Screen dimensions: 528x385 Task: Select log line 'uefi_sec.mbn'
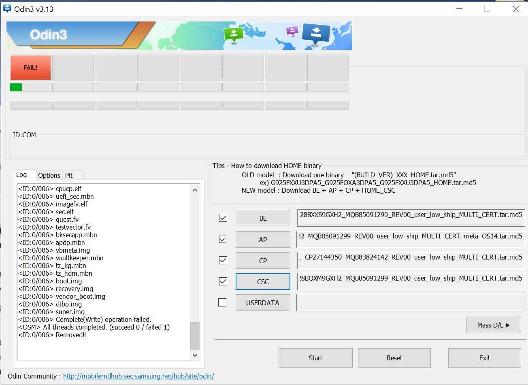(56, 196)
